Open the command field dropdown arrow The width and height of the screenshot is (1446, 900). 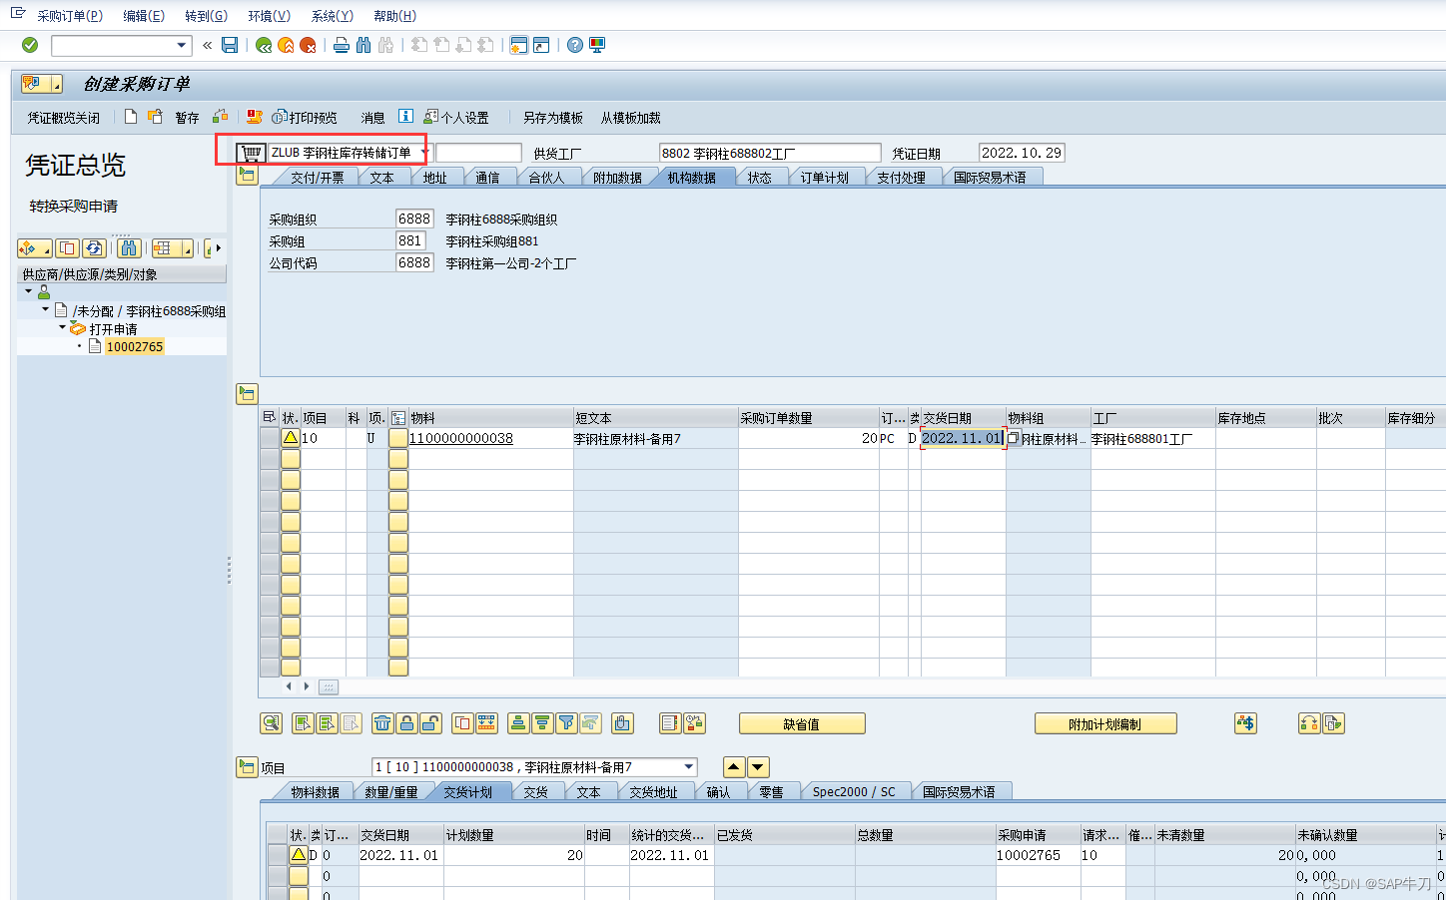182,45
